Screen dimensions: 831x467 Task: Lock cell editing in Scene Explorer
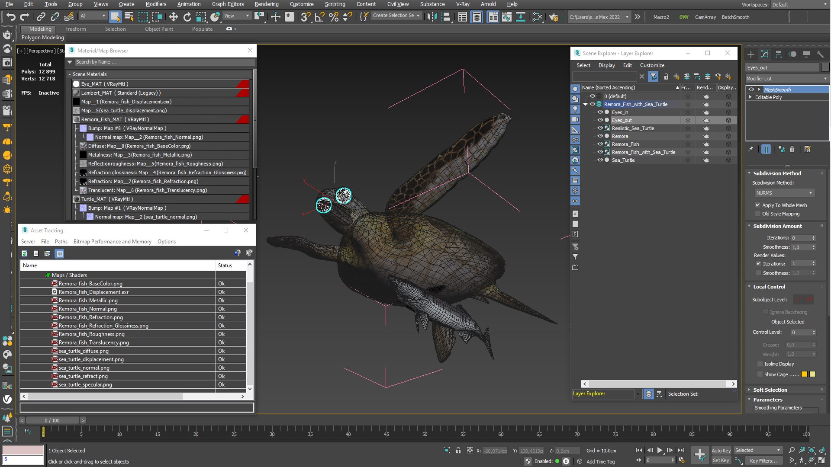click(x=666, y=77)
